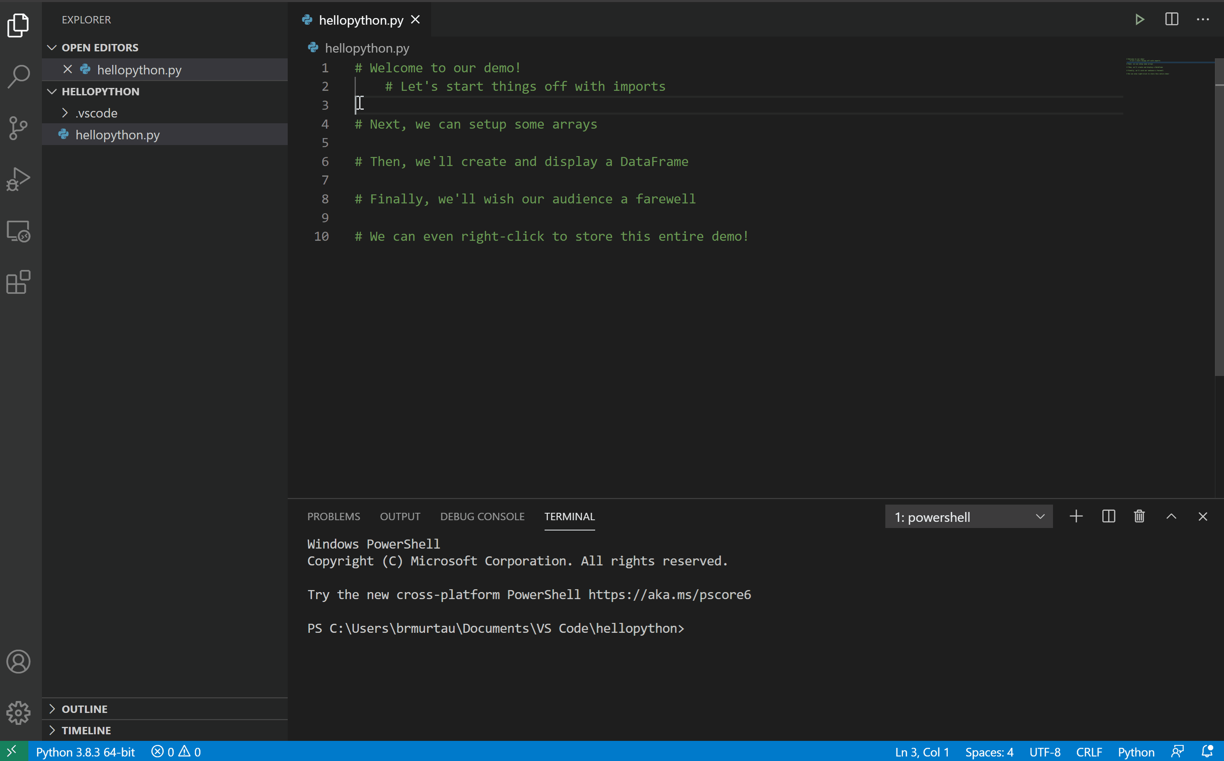This screenshot has height=761, width=1224.
Task: Open the Remote Explorer view
Action: [x=18, y=231]
